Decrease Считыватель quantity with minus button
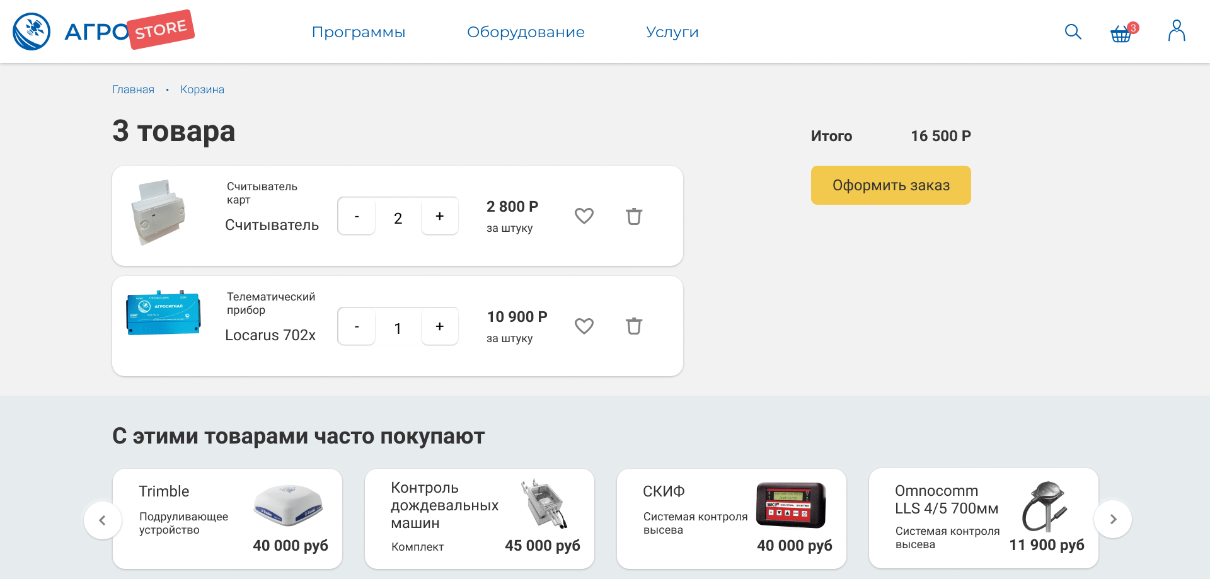This screenshot has width=1210, height=579. click(357, 216)
